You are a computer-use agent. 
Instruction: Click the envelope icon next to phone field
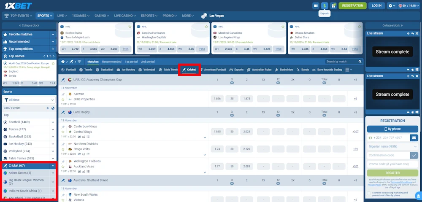(414, 138)
